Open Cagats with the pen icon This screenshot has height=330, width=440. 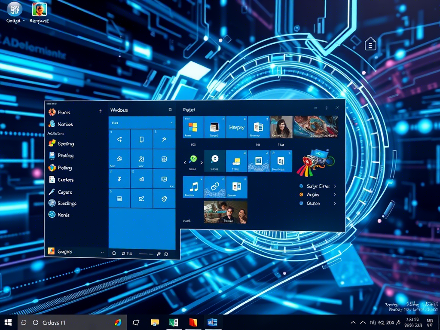tap(64, 192)
